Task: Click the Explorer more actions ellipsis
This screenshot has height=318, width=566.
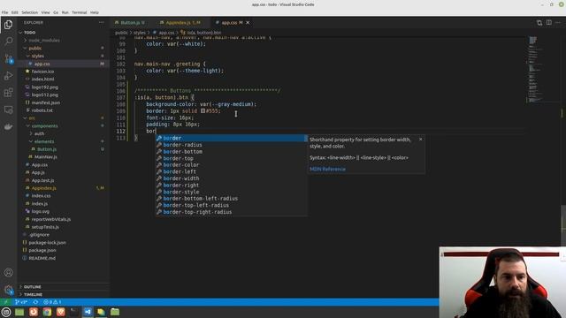Action: tap(102, 22)
